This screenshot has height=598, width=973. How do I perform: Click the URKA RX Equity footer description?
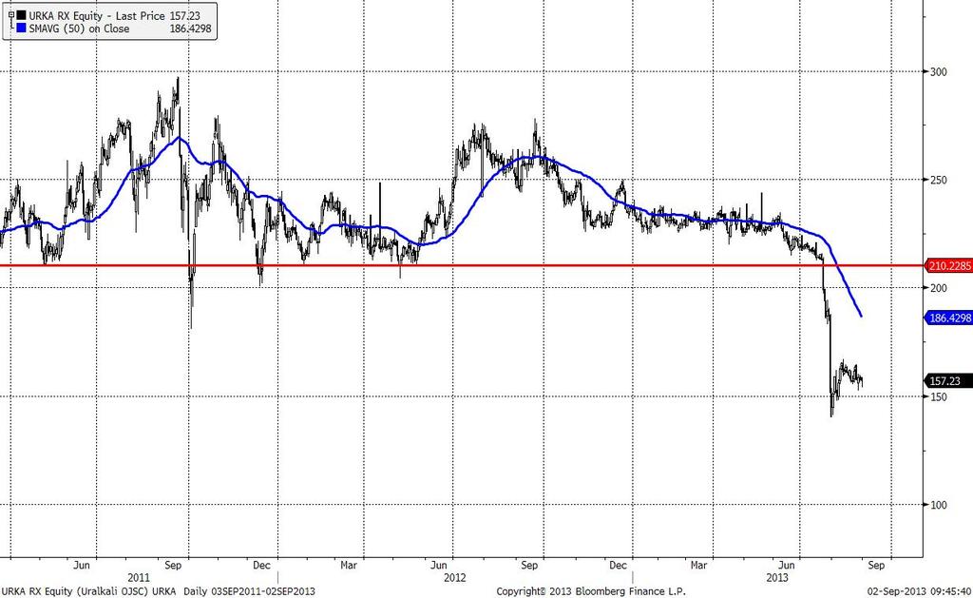158,591
